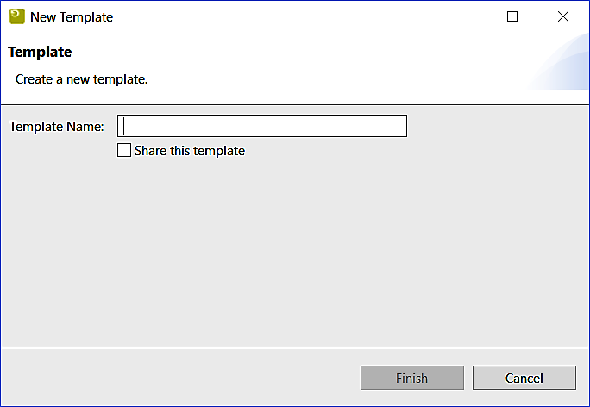The image size is (590, 407).
Task: Click the "Create a new template." description text
Action: pyautogui.click(x=82, y=79)
